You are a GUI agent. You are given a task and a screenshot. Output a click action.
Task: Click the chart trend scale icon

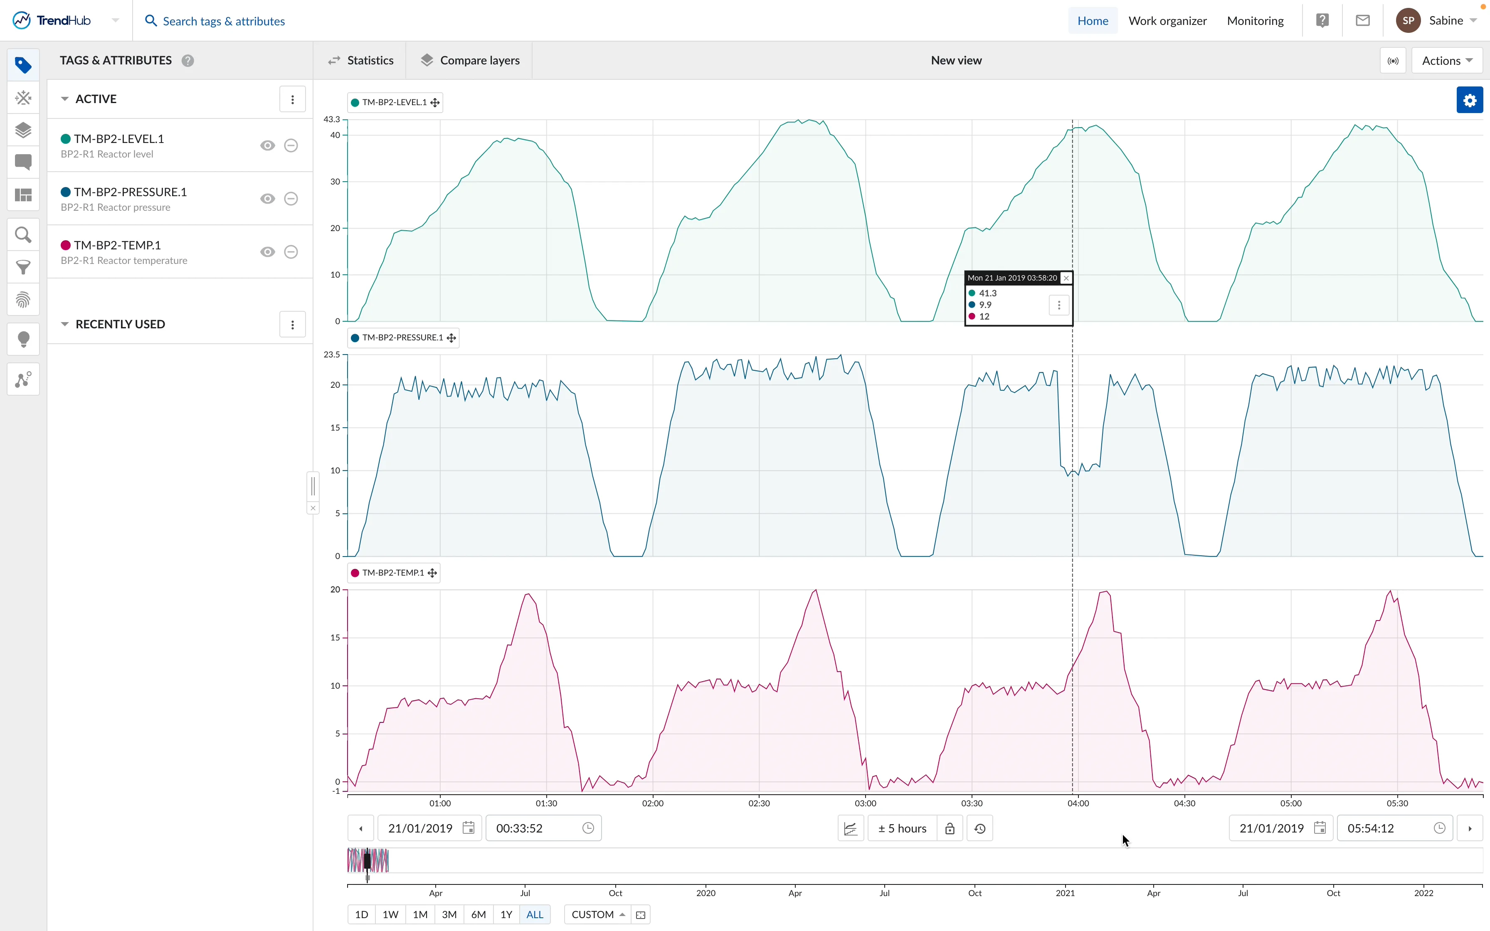(851, 828)
